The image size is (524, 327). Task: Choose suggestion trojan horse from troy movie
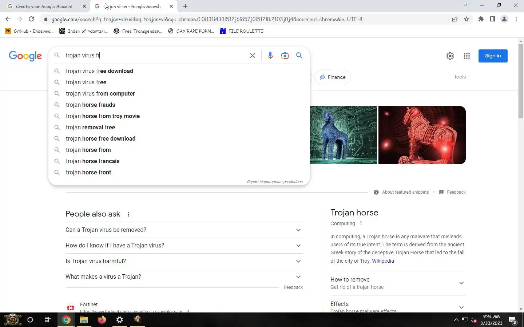point(179,116)
